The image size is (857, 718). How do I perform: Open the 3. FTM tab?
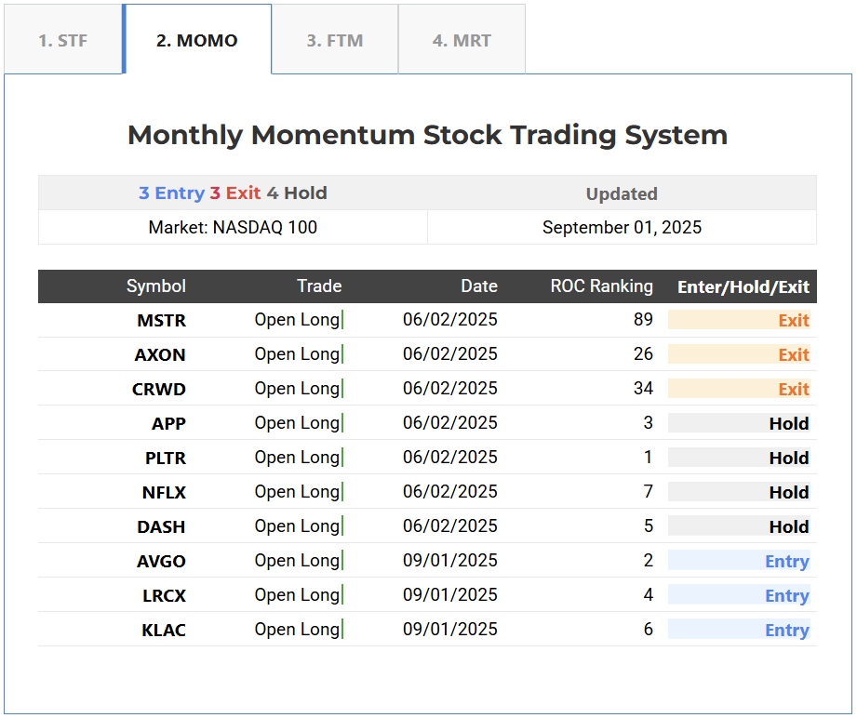coord(335,41)
